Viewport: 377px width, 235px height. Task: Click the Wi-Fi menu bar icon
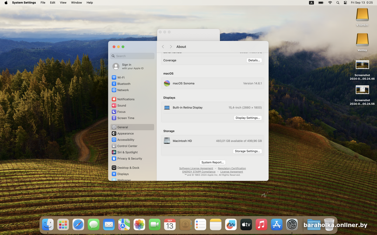coord(330,3)
